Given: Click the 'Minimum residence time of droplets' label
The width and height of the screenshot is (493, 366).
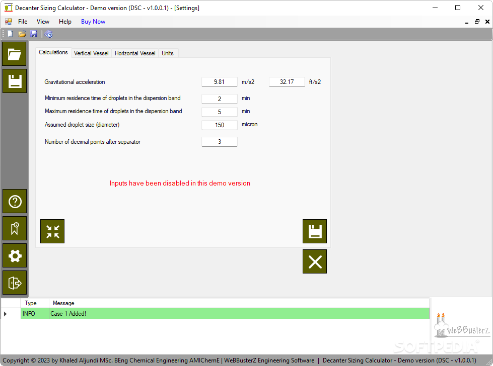Looking at the screenshot, I should pyautogui.click(x=113, y=98).
